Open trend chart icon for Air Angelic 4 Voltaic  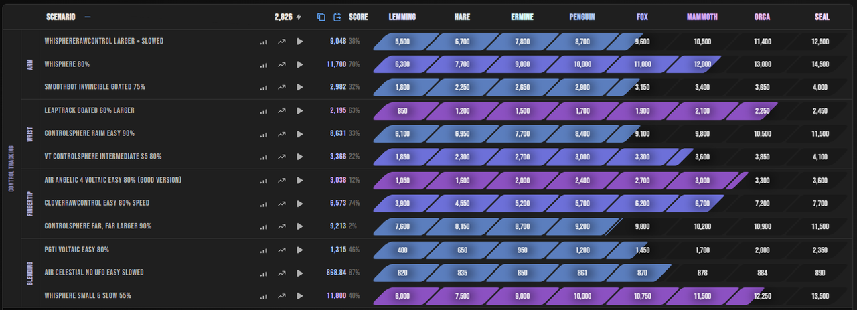pos(282,180)
